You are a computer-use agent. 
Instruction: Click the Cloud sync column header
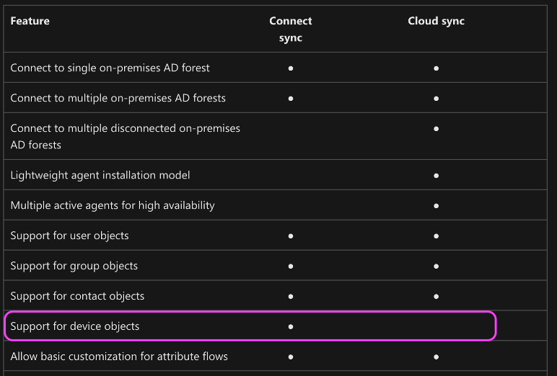click(x=436, y=21)
